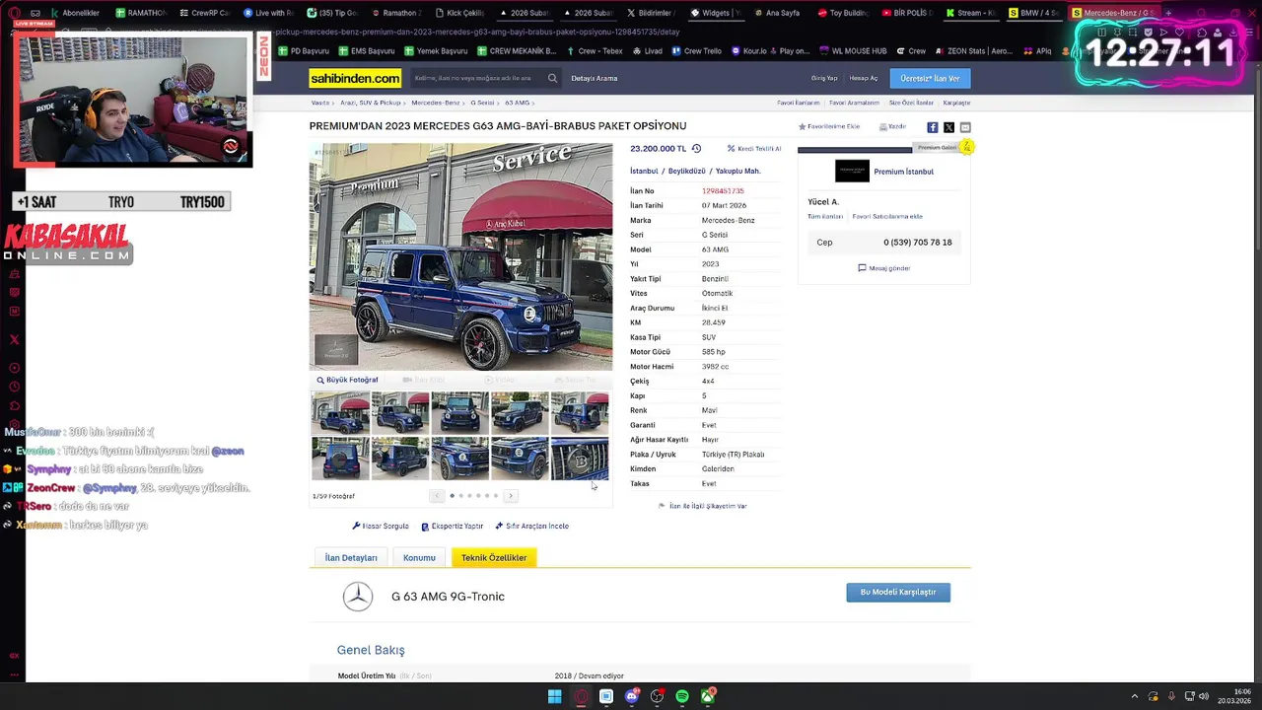The height and width of the screenshot is (710, 1262).
Task: Click the Yazdır print icon
Action: point(892,127)
